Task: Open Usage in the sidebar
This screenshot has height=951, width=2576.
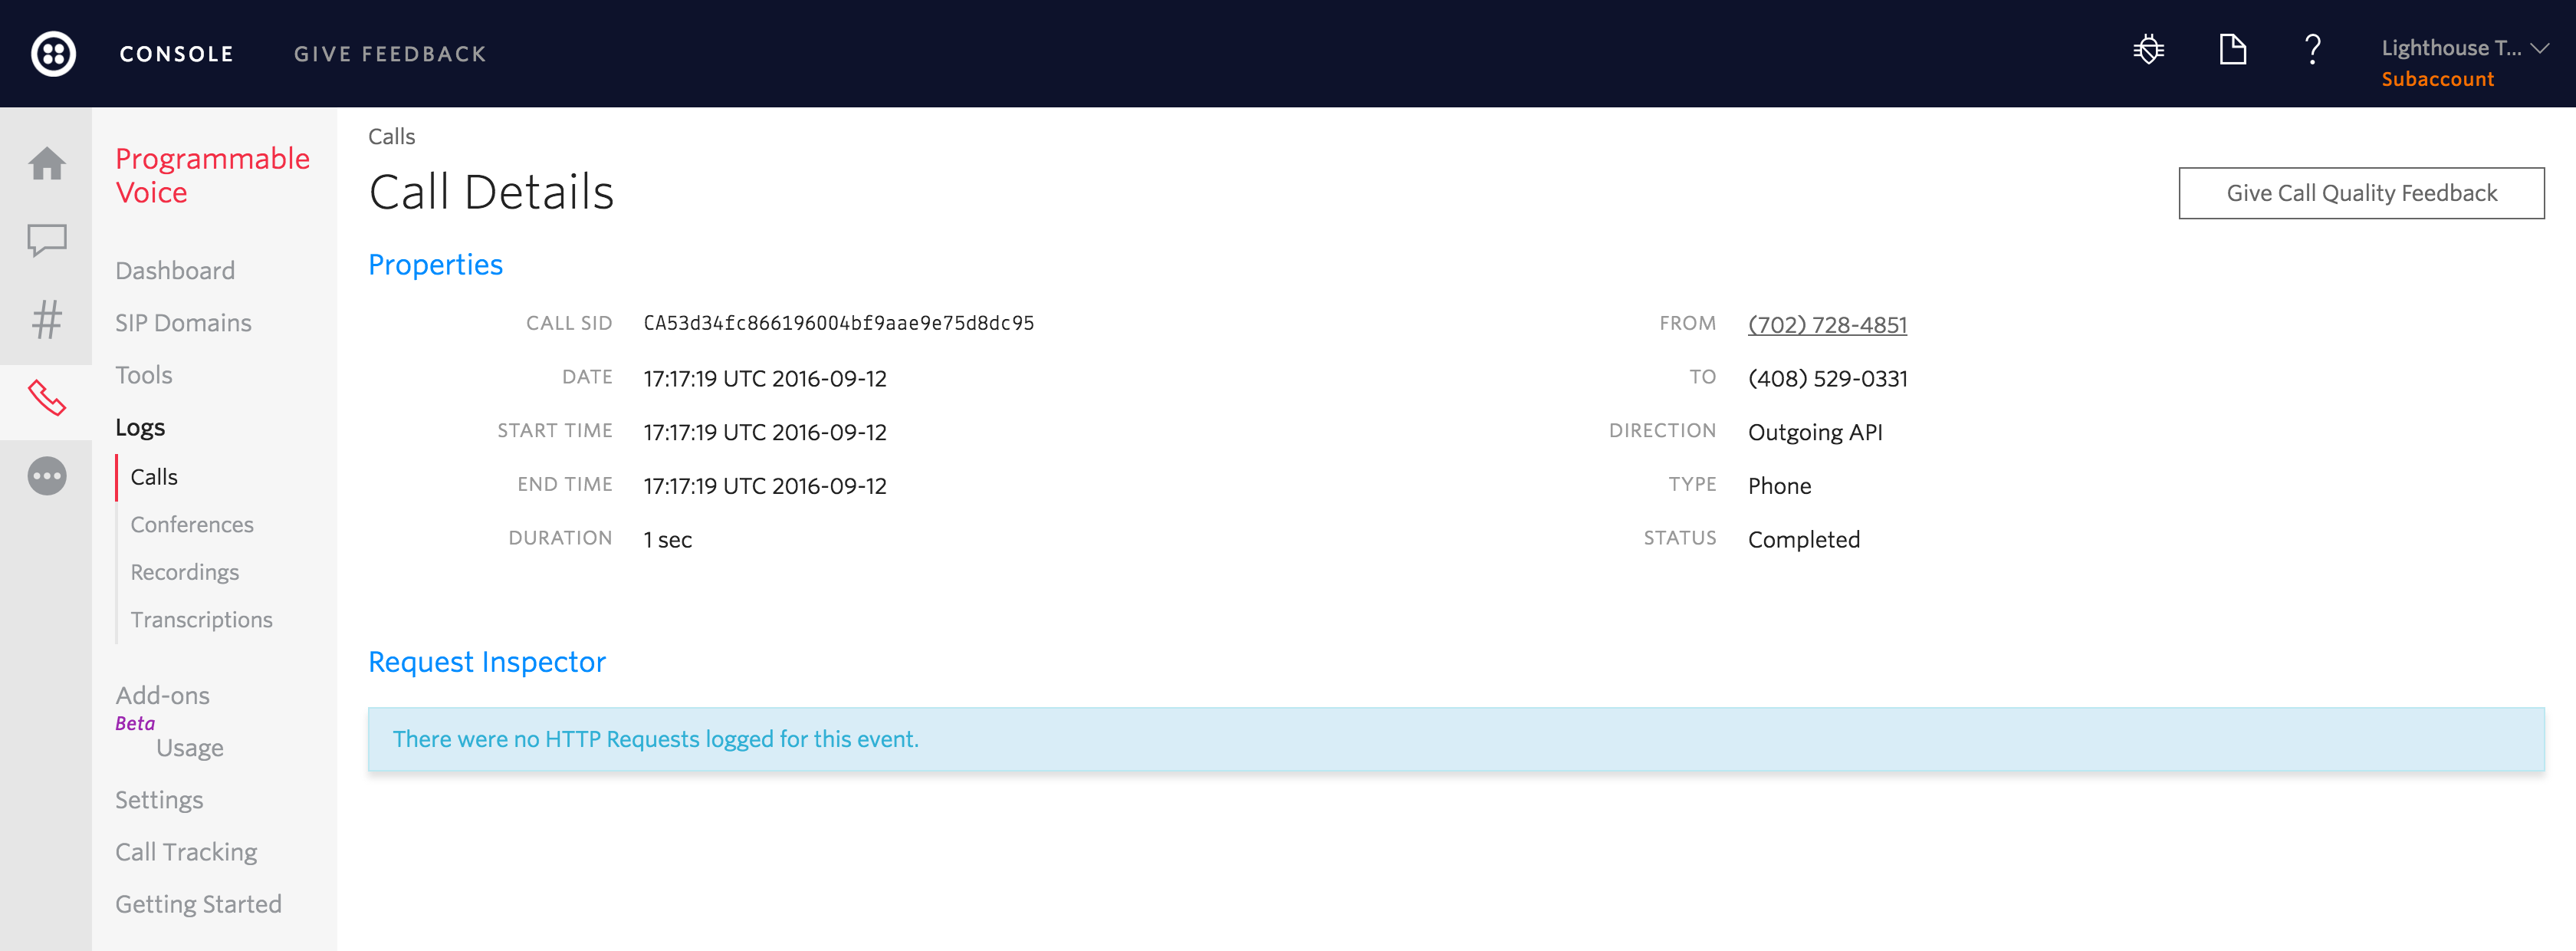Action: click(x=190, y=748)
